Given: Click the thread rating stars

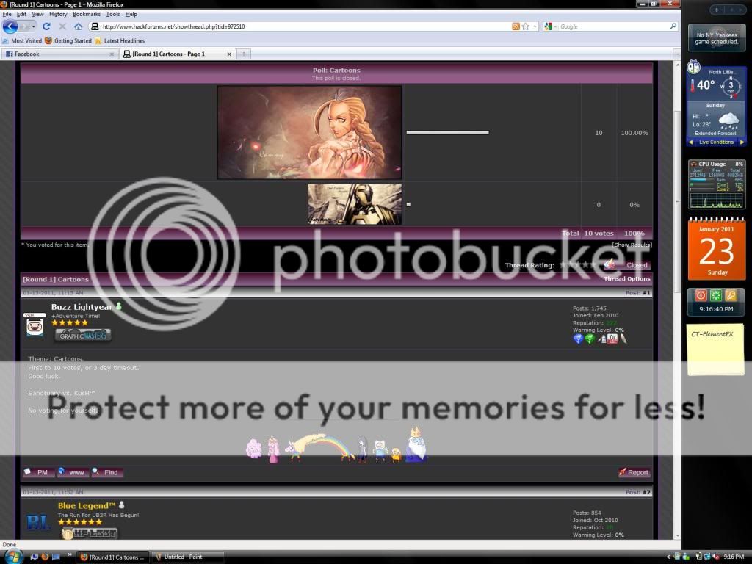Looking at the screenshot, I should (x=578, y=264).
